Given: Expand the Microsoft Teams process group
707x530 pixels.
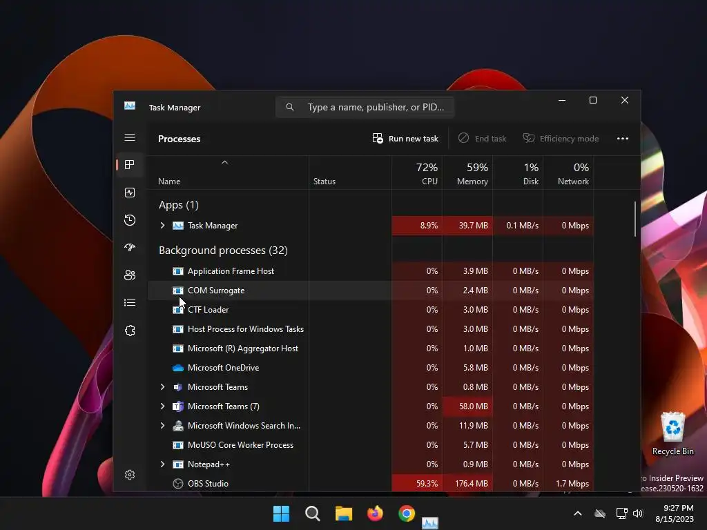Looking at the screenshot, I should coord(162,387).
